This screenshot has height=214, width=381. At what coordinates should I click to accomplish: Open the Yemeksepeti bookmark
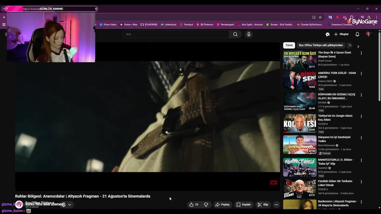click(x=225, y=25)
